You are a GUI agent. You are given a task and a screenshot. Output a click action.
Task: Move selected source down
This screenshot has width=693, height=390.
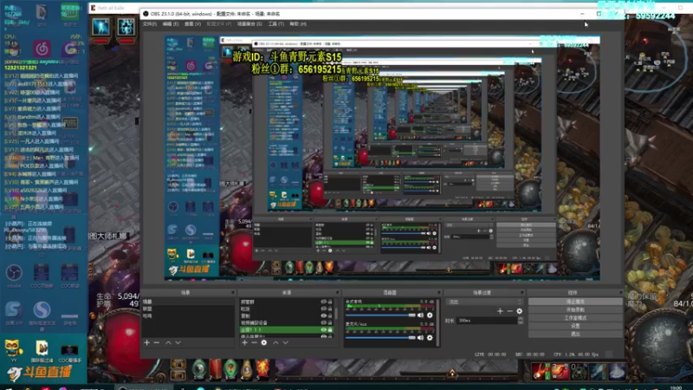[x=286, y=342]
